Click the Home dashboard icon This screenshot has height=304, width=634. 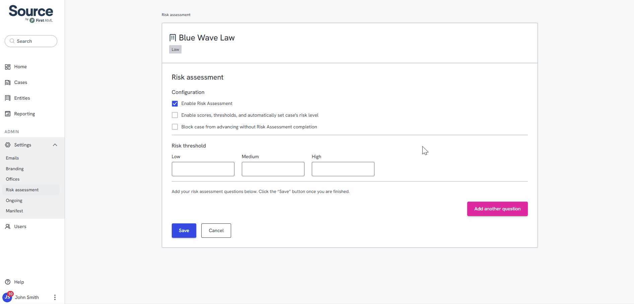pos(8,67)
